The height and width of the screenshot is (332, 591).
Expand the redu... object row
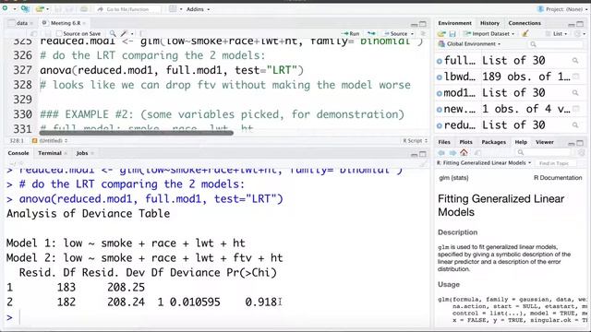click(440, 125)
